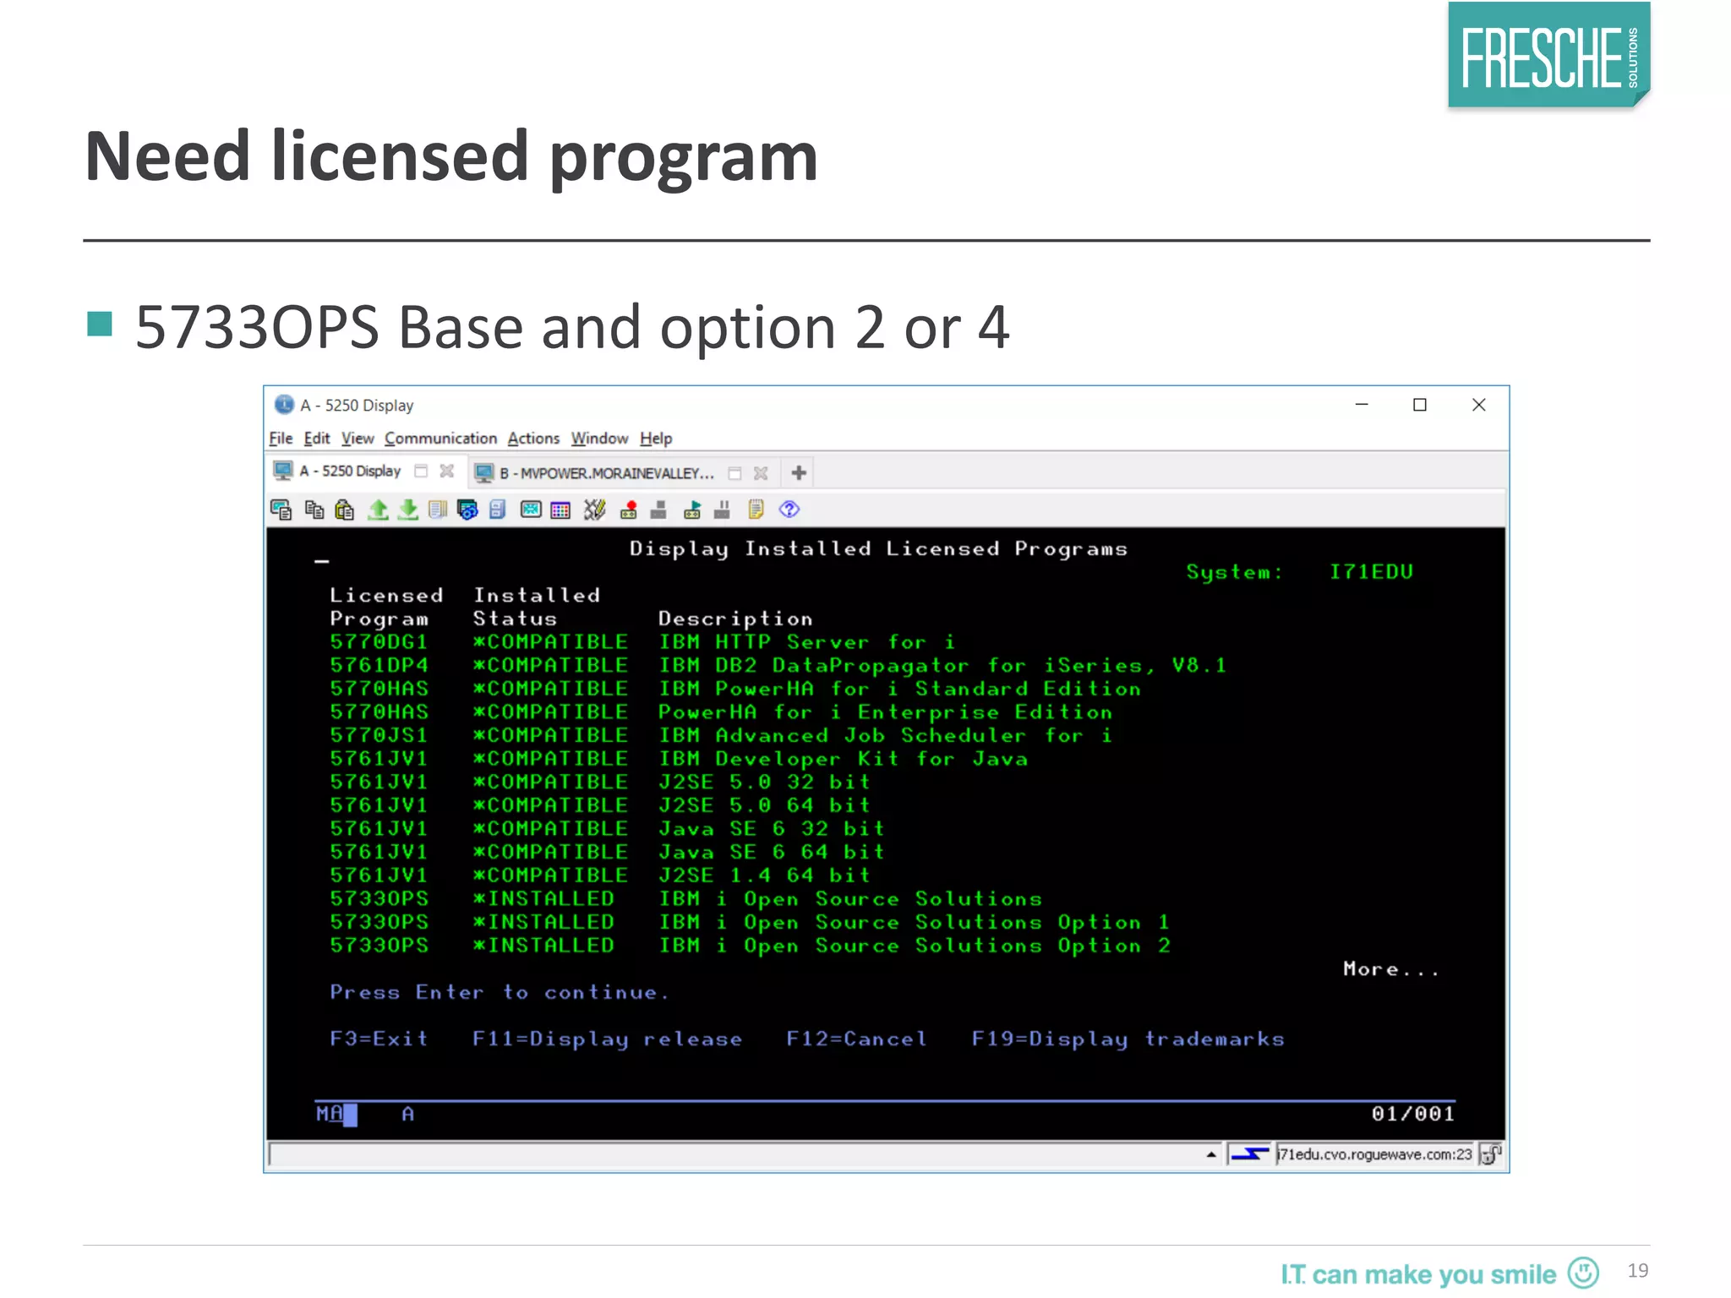Click J2SE 1.4 64 bit row
Viewport: 1731px width, 1298px height.
599,875
